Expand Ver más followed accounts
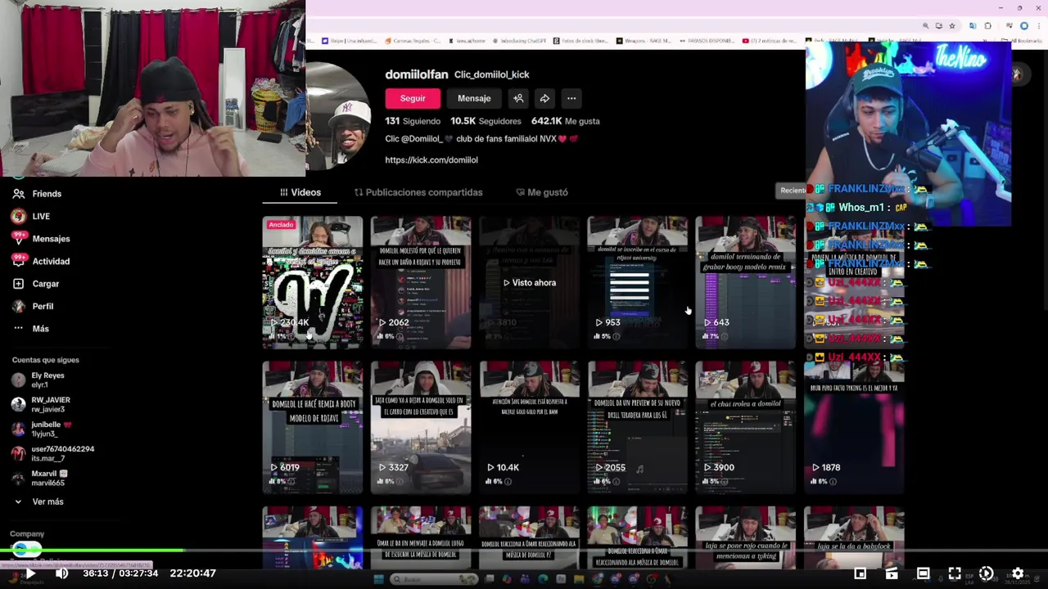 click(x=38, y=501)
